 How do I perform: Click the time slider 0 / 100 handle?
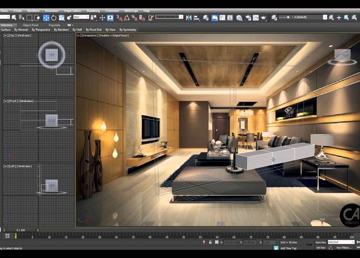[21, 230]
